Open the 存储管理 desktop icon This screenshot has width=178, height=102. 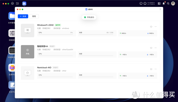[x=11, y=50]
